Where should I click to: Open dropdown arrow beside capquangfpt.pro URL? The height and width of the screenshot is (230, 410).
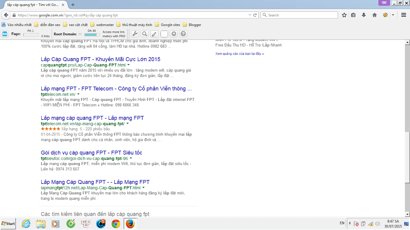[x=129, y=65]
